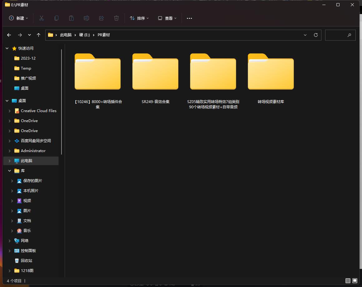This screenshot has width=362, height=287.
Task: Open 视频 video library
Action: click(24, 201)
